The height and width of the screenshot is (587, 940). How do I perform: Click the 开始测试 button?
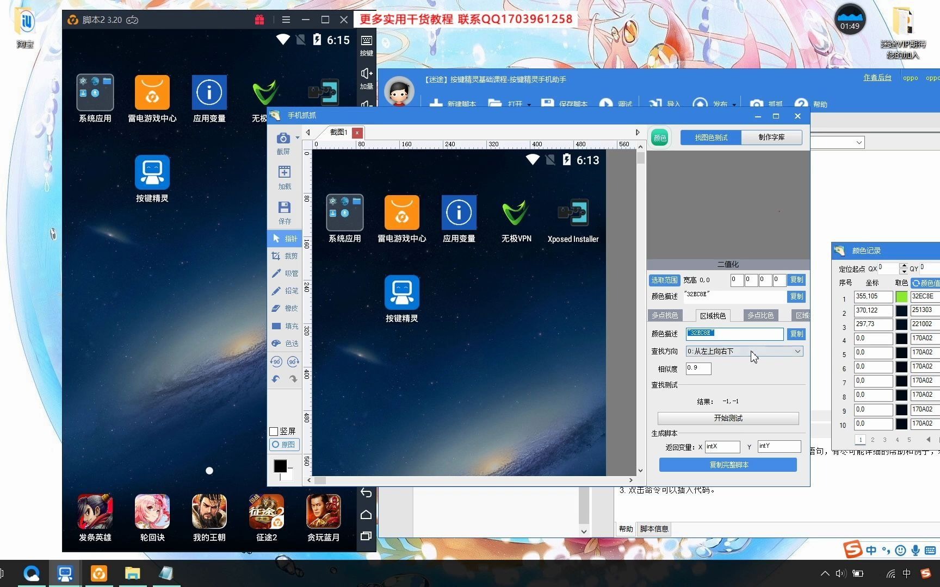coord(728,418)
